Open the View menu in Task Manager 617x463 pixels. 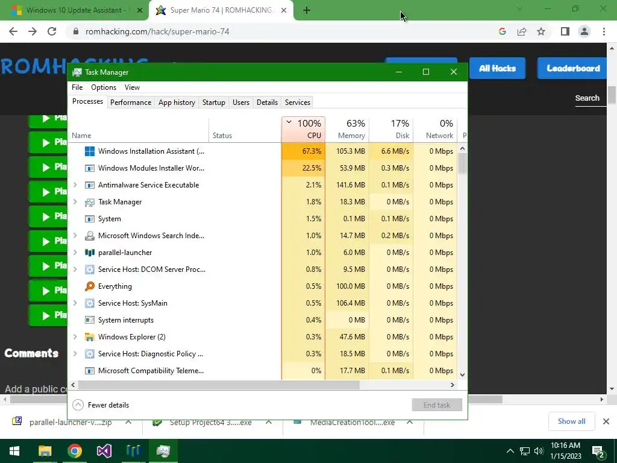click(x=132, y=87)
